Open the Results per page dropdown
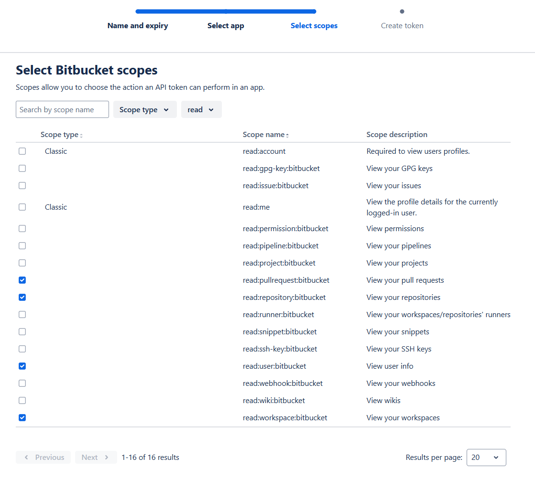The image size is (535, 479). point(486,458)
